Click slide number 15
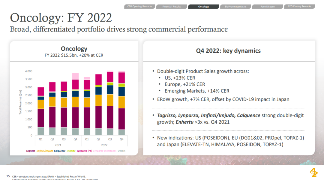 click(8, 176)
